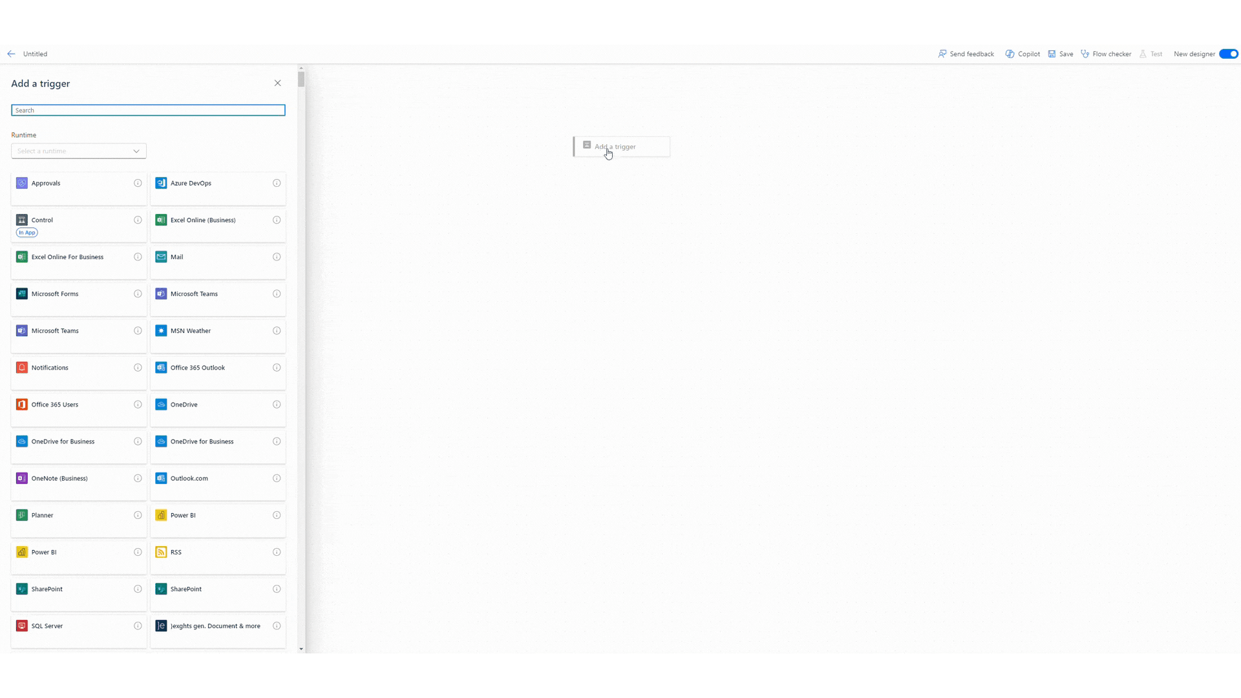Choose the SQL Server connector
This screenshot has height=698, width=1241.
pyautogui.click(x=79, y=631)
